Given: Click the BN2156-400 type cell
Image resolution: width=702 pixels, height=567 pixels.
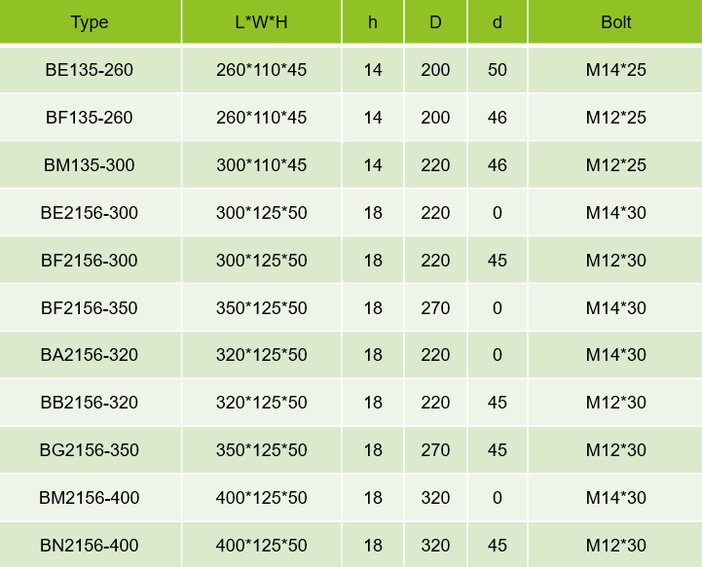Looking at the screenshot, I should click(90, 545).
